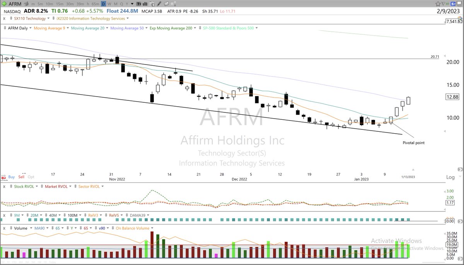The width and height of the screenshot is (464, 265).
Task: Select the D daily timeframe
Action: point(103,4)
